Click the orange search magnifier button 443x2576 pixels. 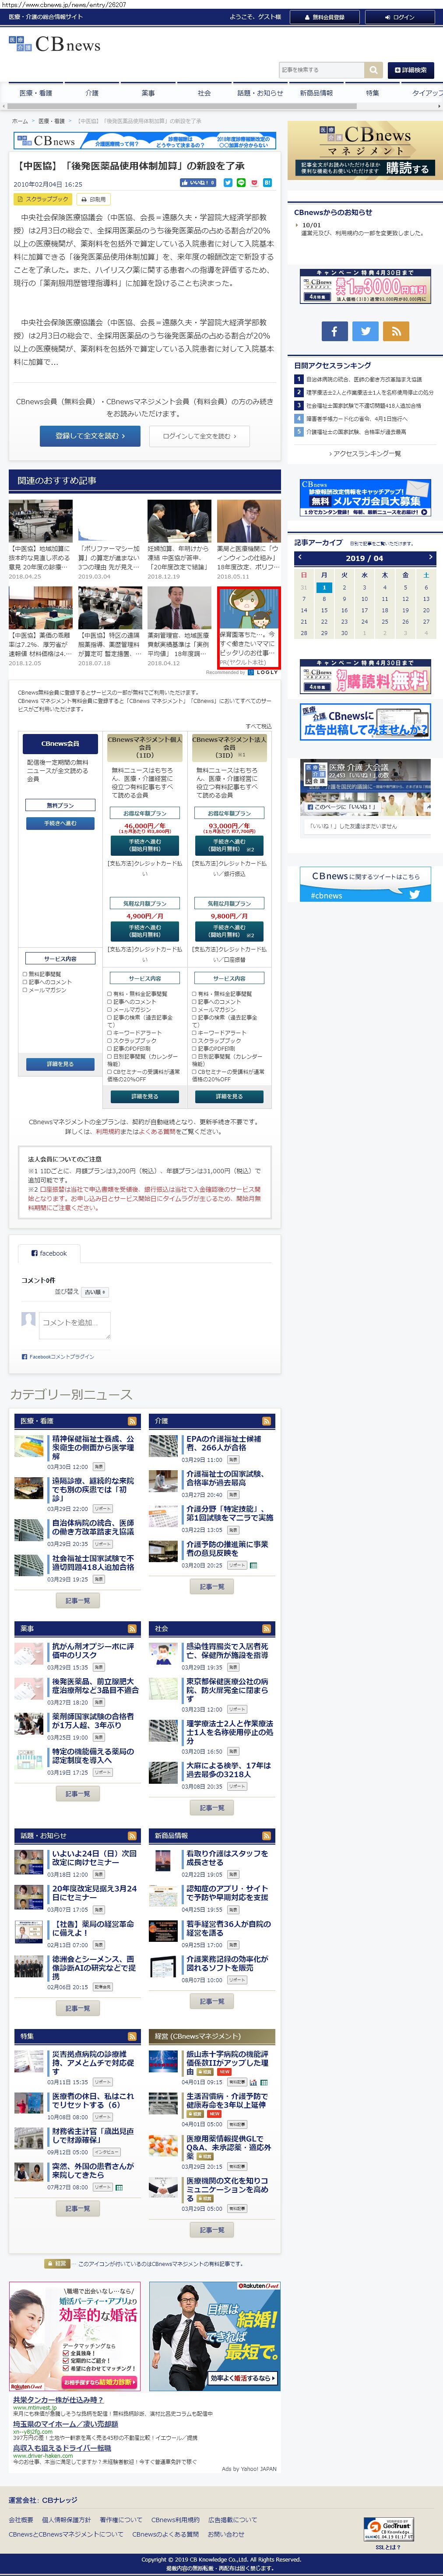pyautogui.click(x=373, y=70)
